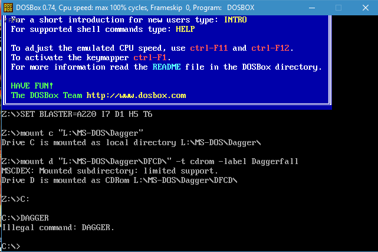Click the yellow INTRO keyword

click(x=235, y=20)
